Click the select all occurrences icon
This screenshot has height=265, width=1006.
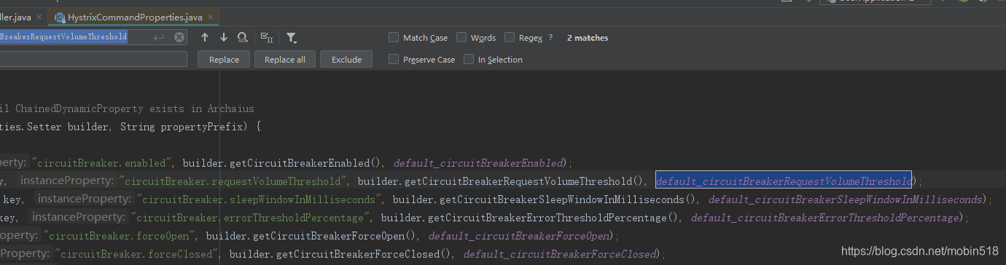[x=266, y=37]
